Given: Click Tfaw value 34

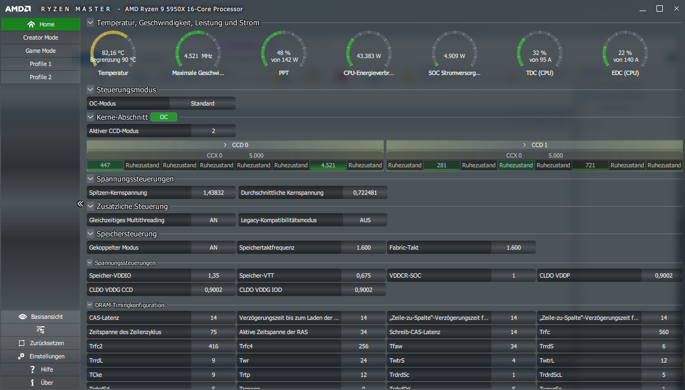Looking at the screenshot, I should coord(514,346).
